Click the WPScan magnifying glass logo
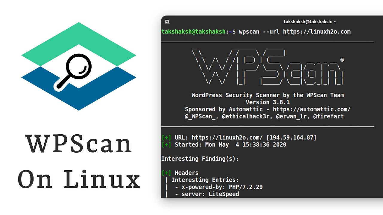Image resolution: width=383 pixels, height=215 pixels. pos(79,66)
